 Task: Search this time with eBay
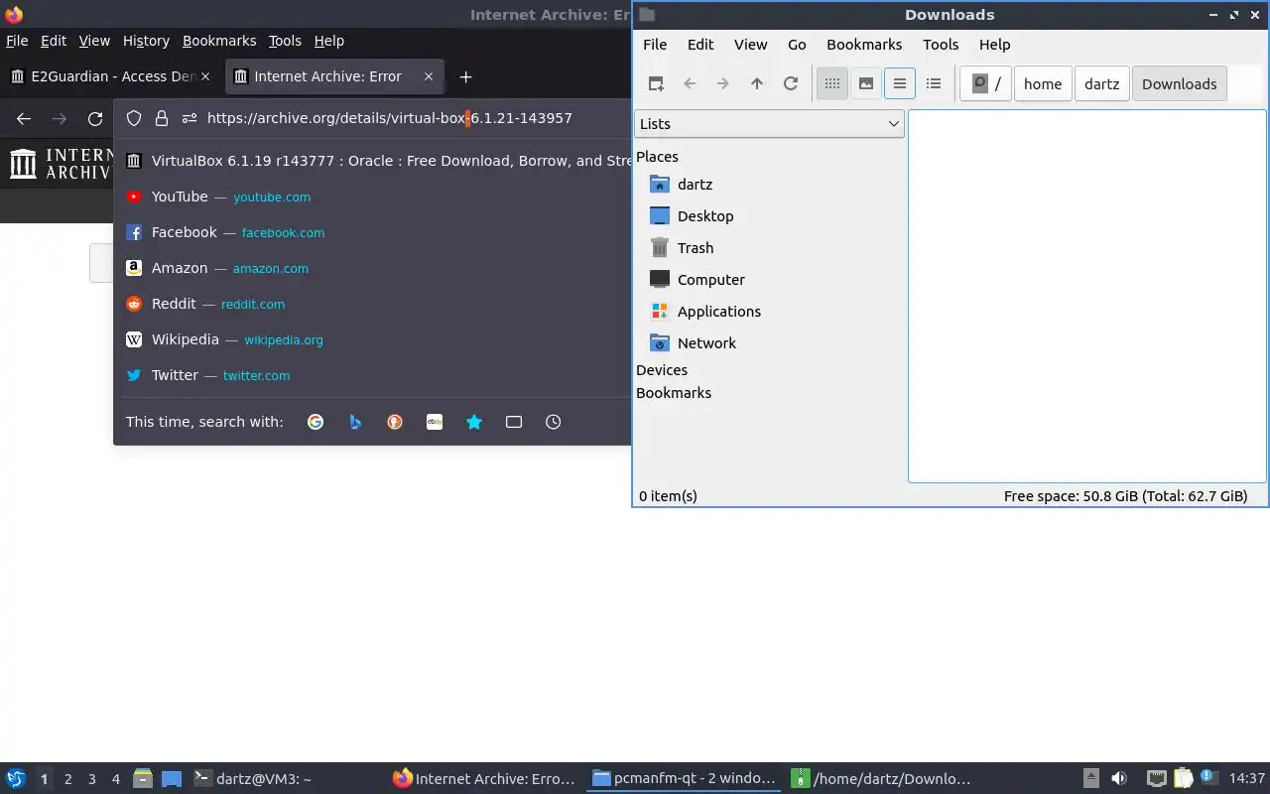tap(435, 422)
